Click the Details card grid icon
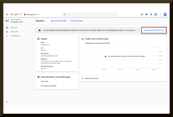Image resolution: width=173 pixels, height=117 pixels. [38, 39]
